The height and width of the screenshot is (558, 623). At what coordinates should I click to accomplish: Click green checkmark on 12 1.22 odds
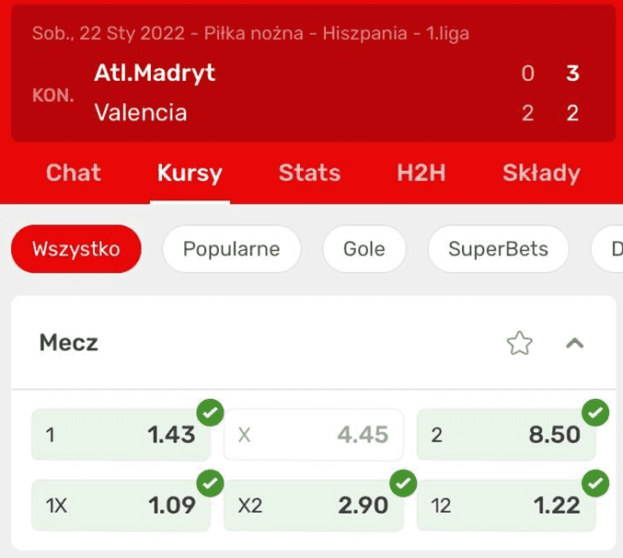coord(595,483)
